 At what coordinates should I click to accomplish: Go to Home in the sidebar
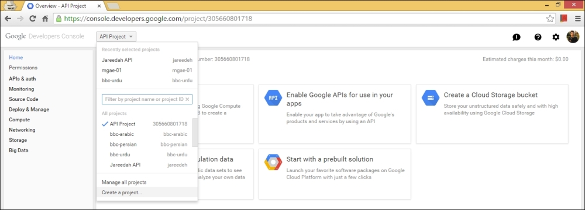pos(16,57)
